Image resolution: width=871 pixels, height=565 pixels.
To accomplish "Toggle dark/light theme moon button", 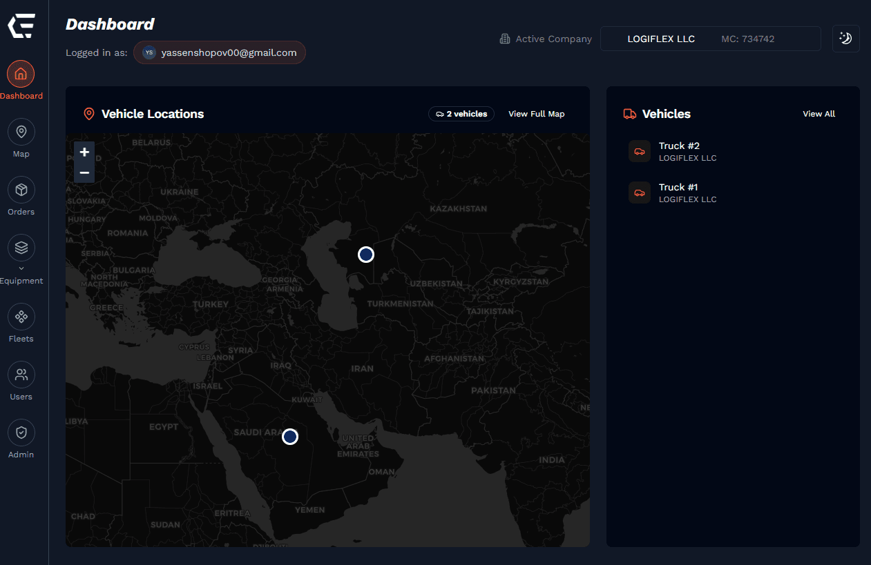I will pyautogui.click(x=846, y=39).
